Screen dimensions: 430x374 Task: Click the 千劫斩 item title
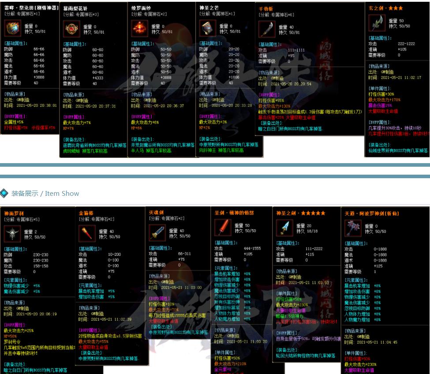266,9
